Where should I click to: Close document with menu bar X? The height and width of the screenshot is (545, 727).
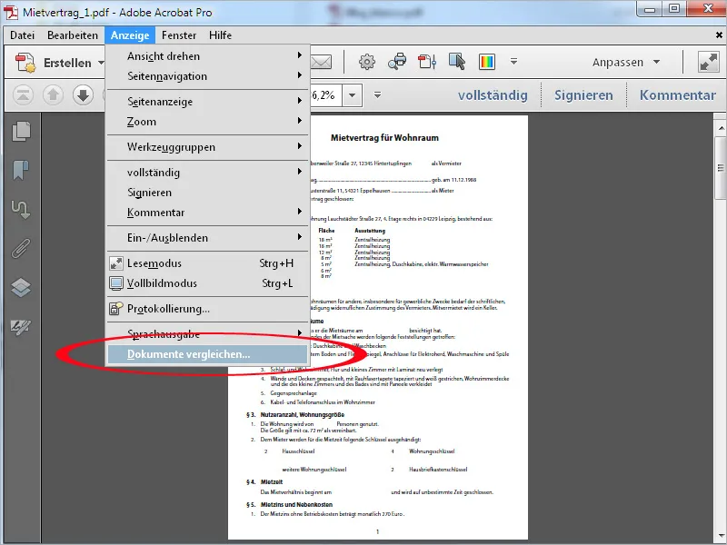pyautogui.click(x=719, y=35)
